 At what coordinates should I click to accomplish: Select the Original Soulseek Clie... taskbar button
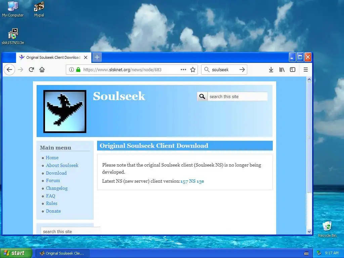tap(62, 253)
